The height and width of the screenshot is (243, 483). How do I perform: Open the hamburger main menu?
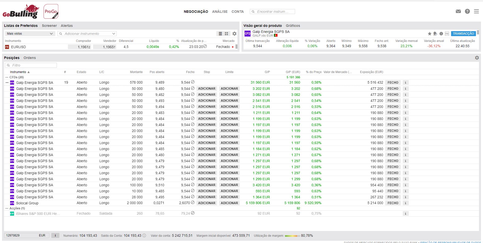[476, 11]
